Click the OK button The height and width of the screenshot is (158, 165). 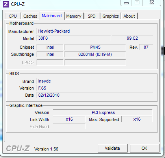[145, 148]
